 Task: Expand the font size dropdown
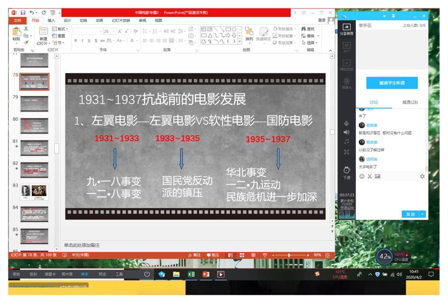tap(114, 31)
